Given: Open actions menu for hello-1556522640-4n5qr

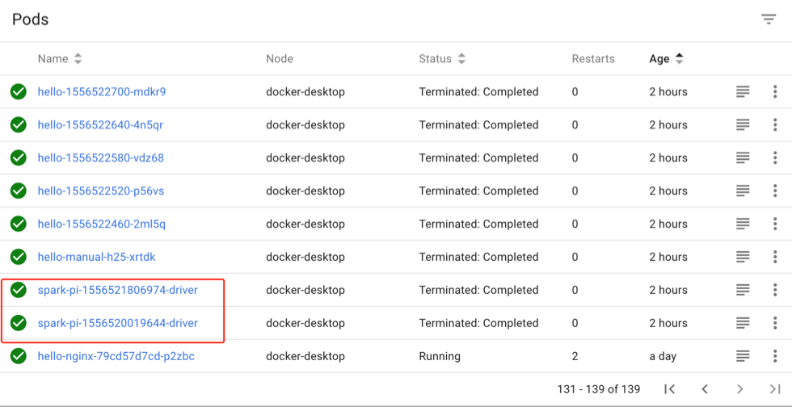Looking at the screenshot, I should click(x=775, y=124).
